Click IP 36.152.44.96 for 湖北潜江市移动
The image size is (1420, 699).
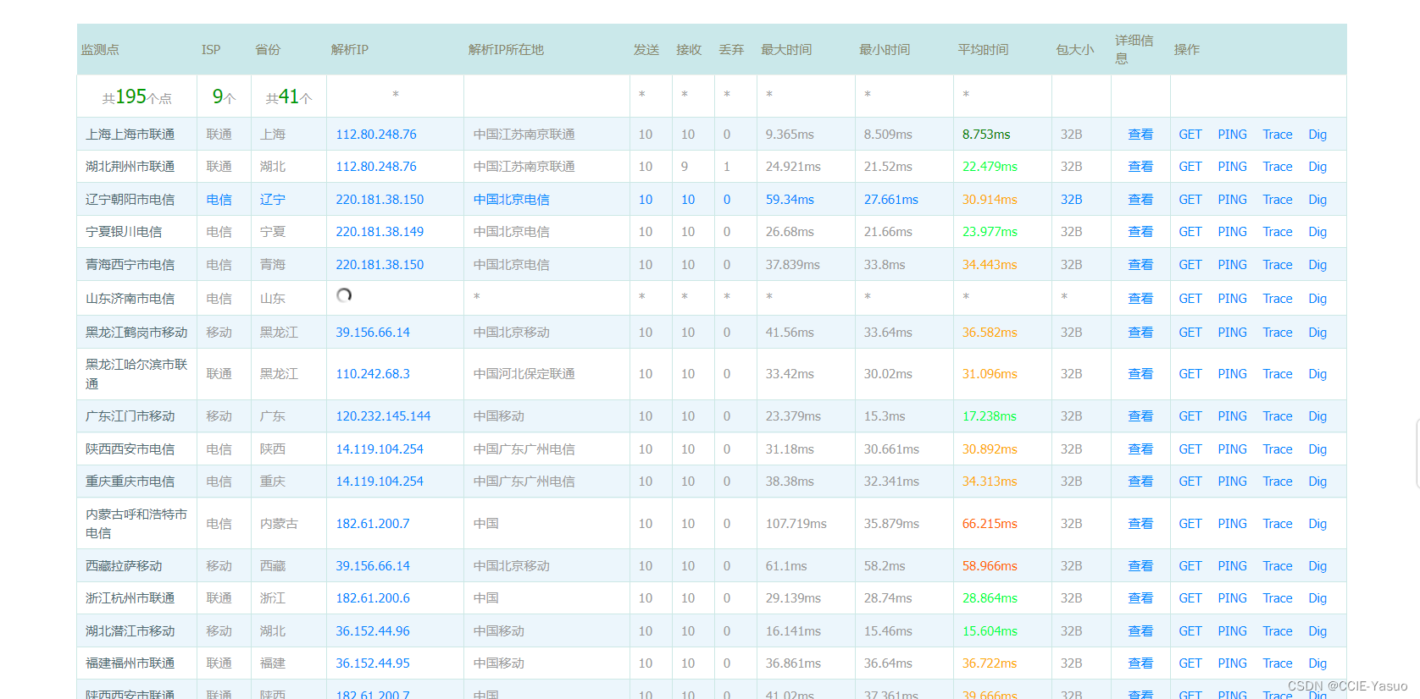pyautogui.click(x=373, y=631)
